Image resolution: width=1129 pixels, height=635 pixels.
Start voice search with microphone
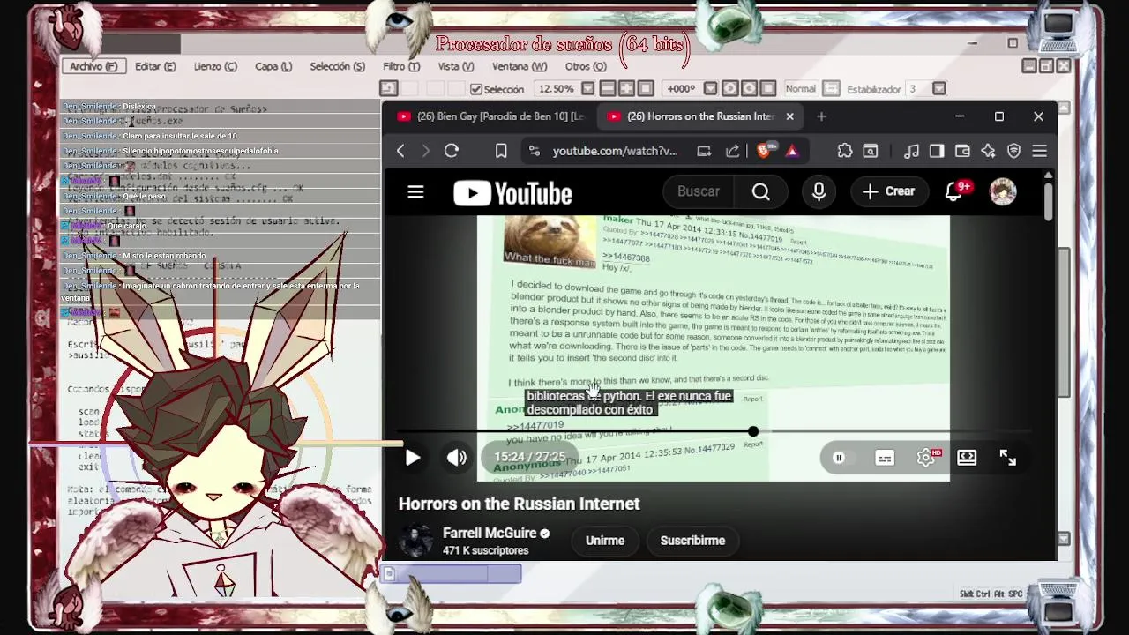tap(819, 191)
